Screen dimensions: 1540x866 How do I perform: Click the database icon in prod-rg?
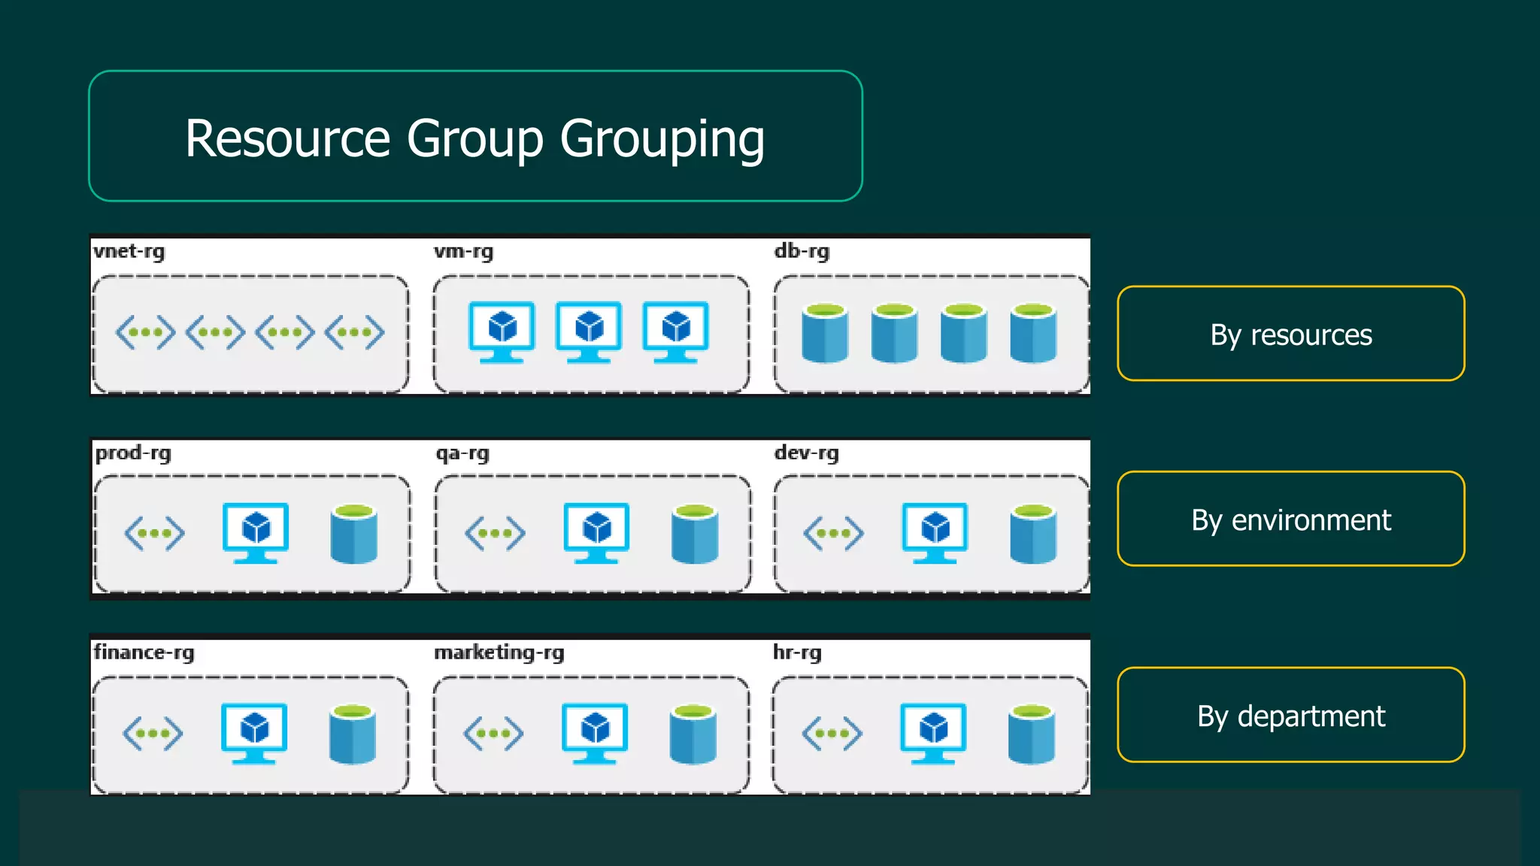[x=354, y=534]
